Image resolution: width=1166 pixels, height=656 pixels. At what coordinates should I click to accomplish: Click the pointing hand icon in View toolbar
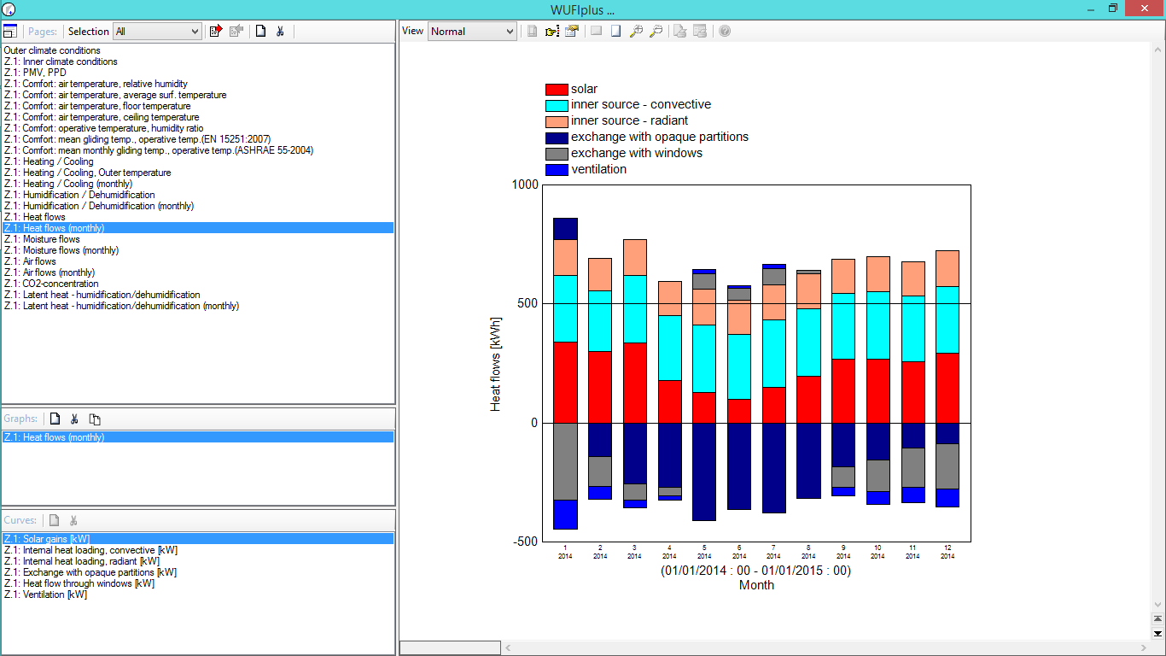tap(552, 32)
